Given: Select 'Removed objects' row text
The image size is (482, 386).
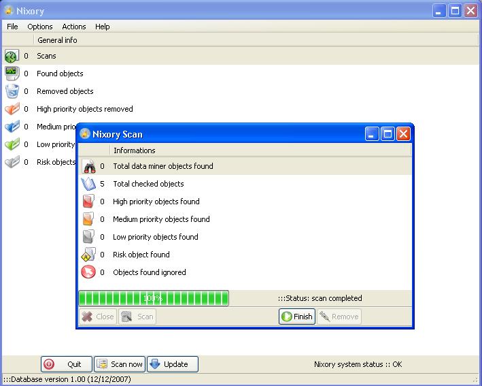Looking at the screenshot, I should (x=65, y=91).
